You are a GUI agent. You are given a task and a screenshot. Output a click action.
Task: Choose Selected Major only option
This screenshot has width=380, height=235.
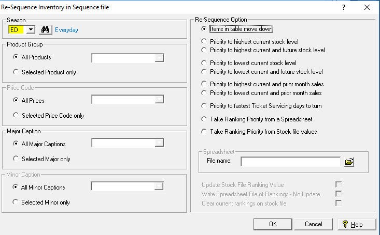point(16,159)
